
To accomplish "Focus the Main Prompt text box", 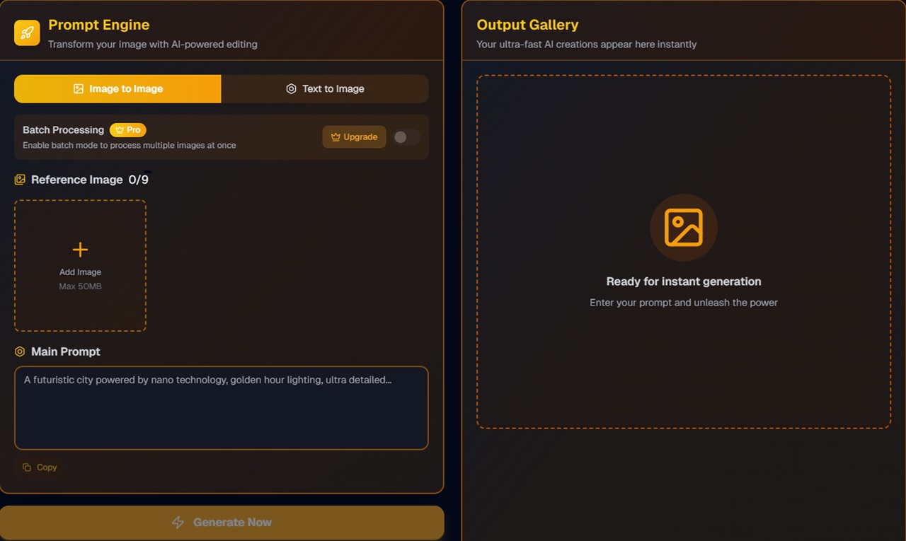I will pos(221,414).
